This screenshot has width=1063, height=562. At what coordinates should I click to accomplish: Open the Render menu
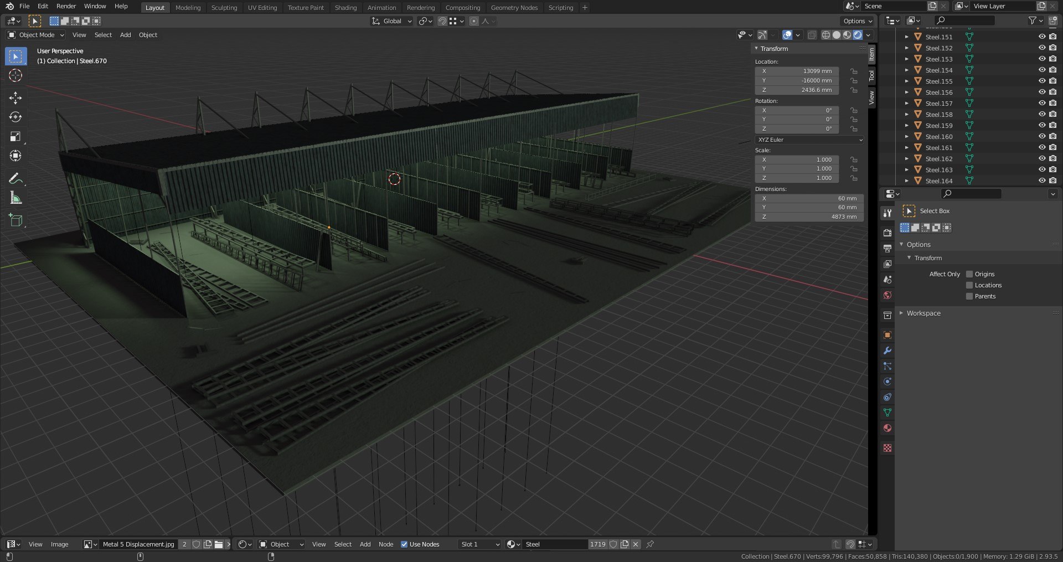(66, 6)
